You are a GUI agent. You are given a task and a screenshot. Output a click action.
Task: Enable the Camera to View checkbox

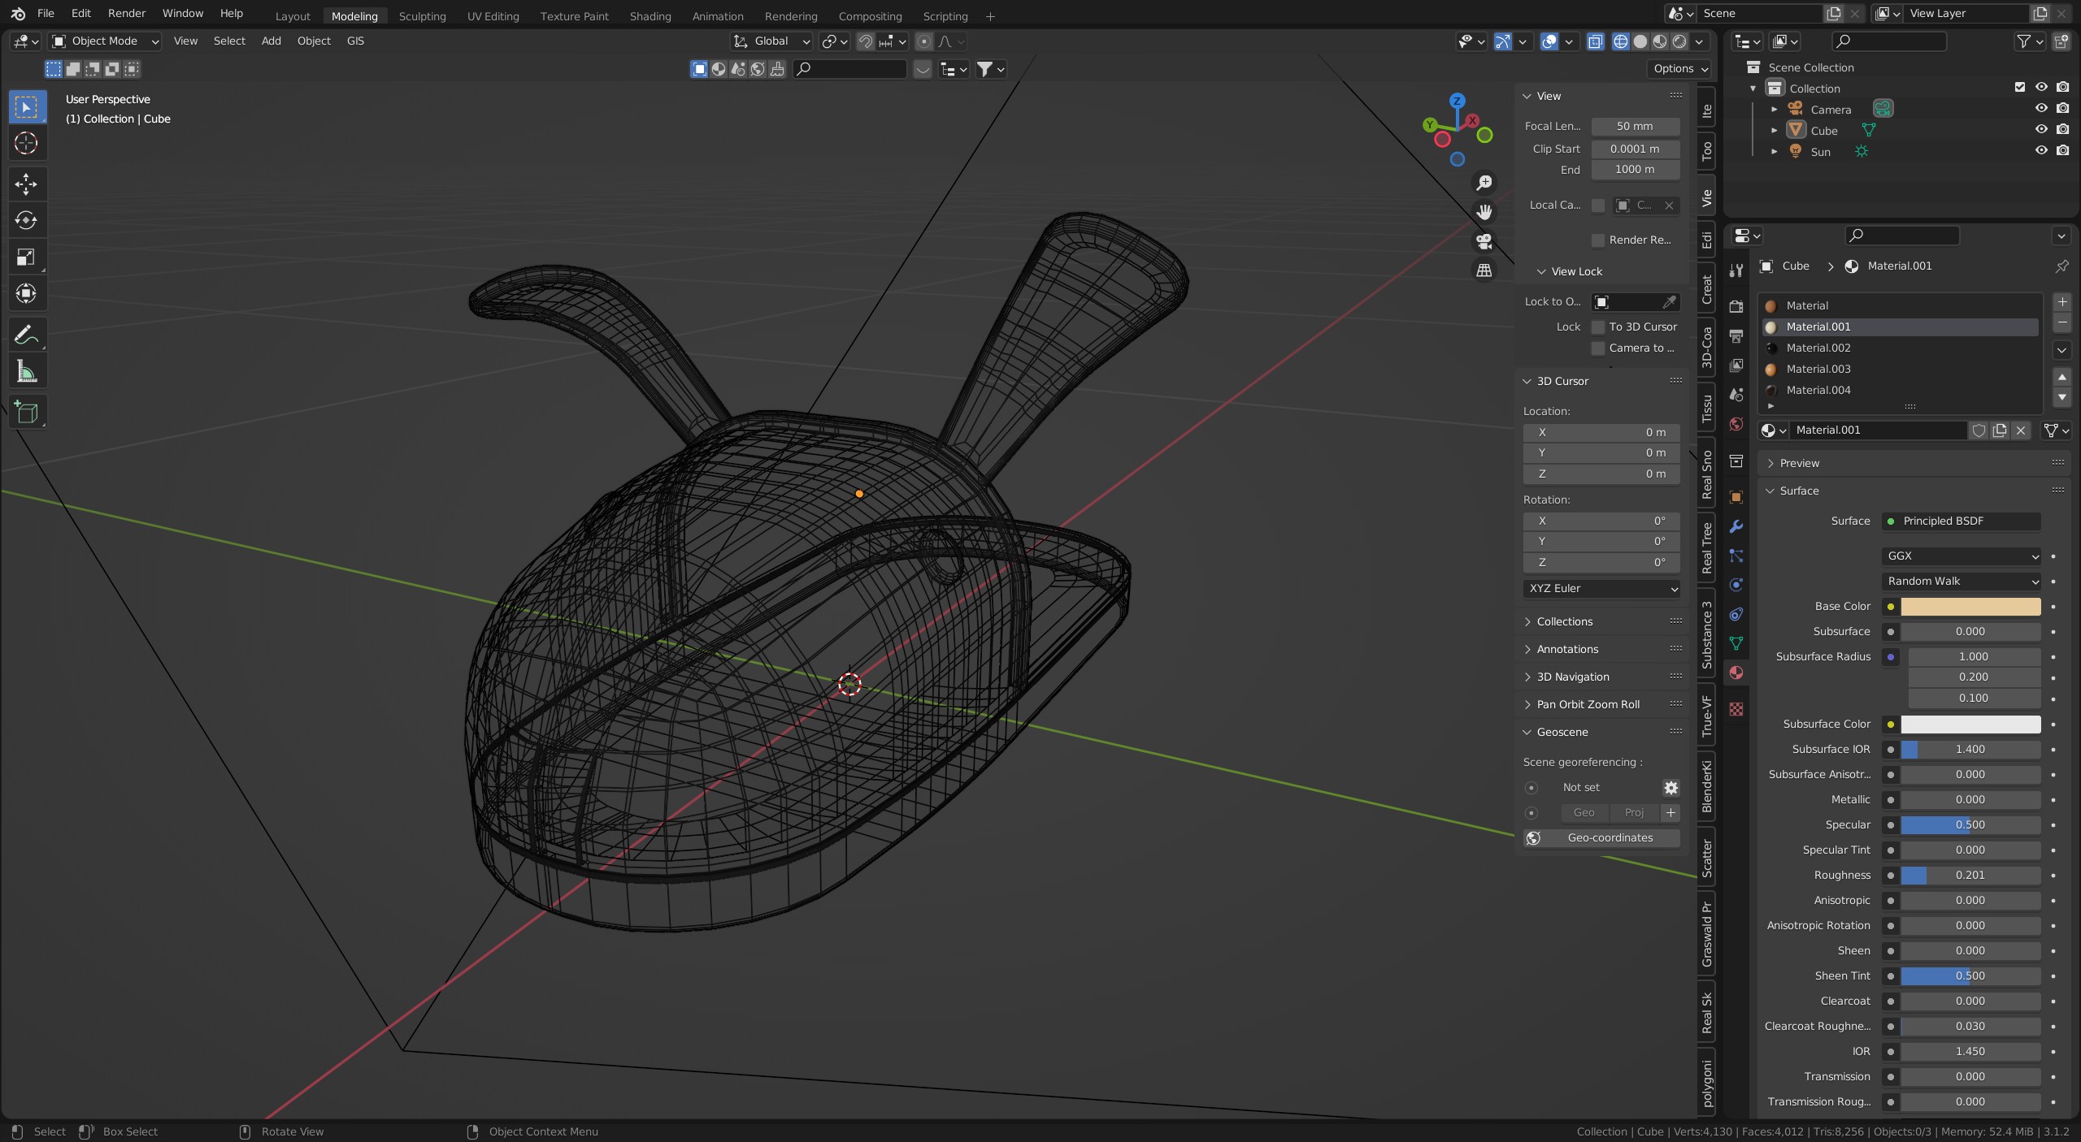click(1598, 348)
